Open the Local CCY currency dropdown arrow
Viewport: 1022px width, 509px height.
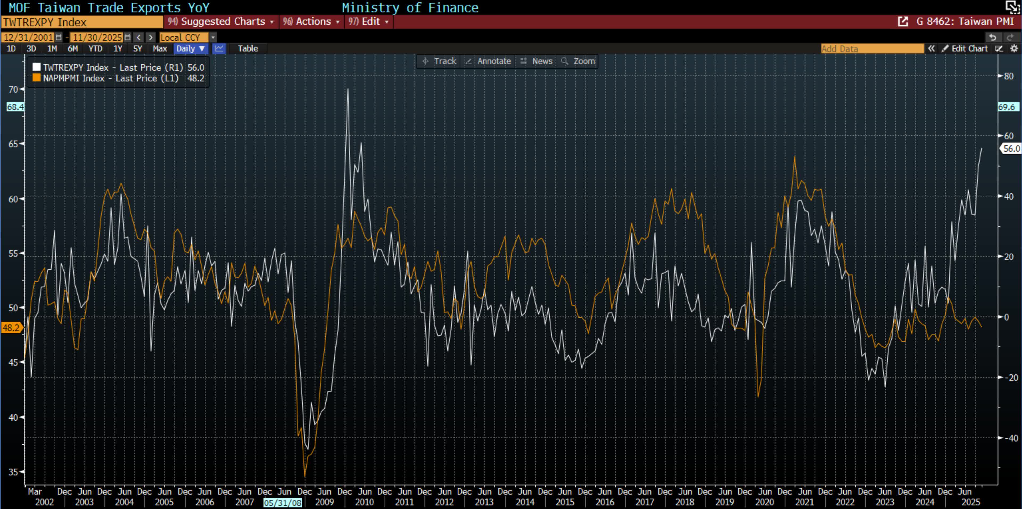click(213, 37)
